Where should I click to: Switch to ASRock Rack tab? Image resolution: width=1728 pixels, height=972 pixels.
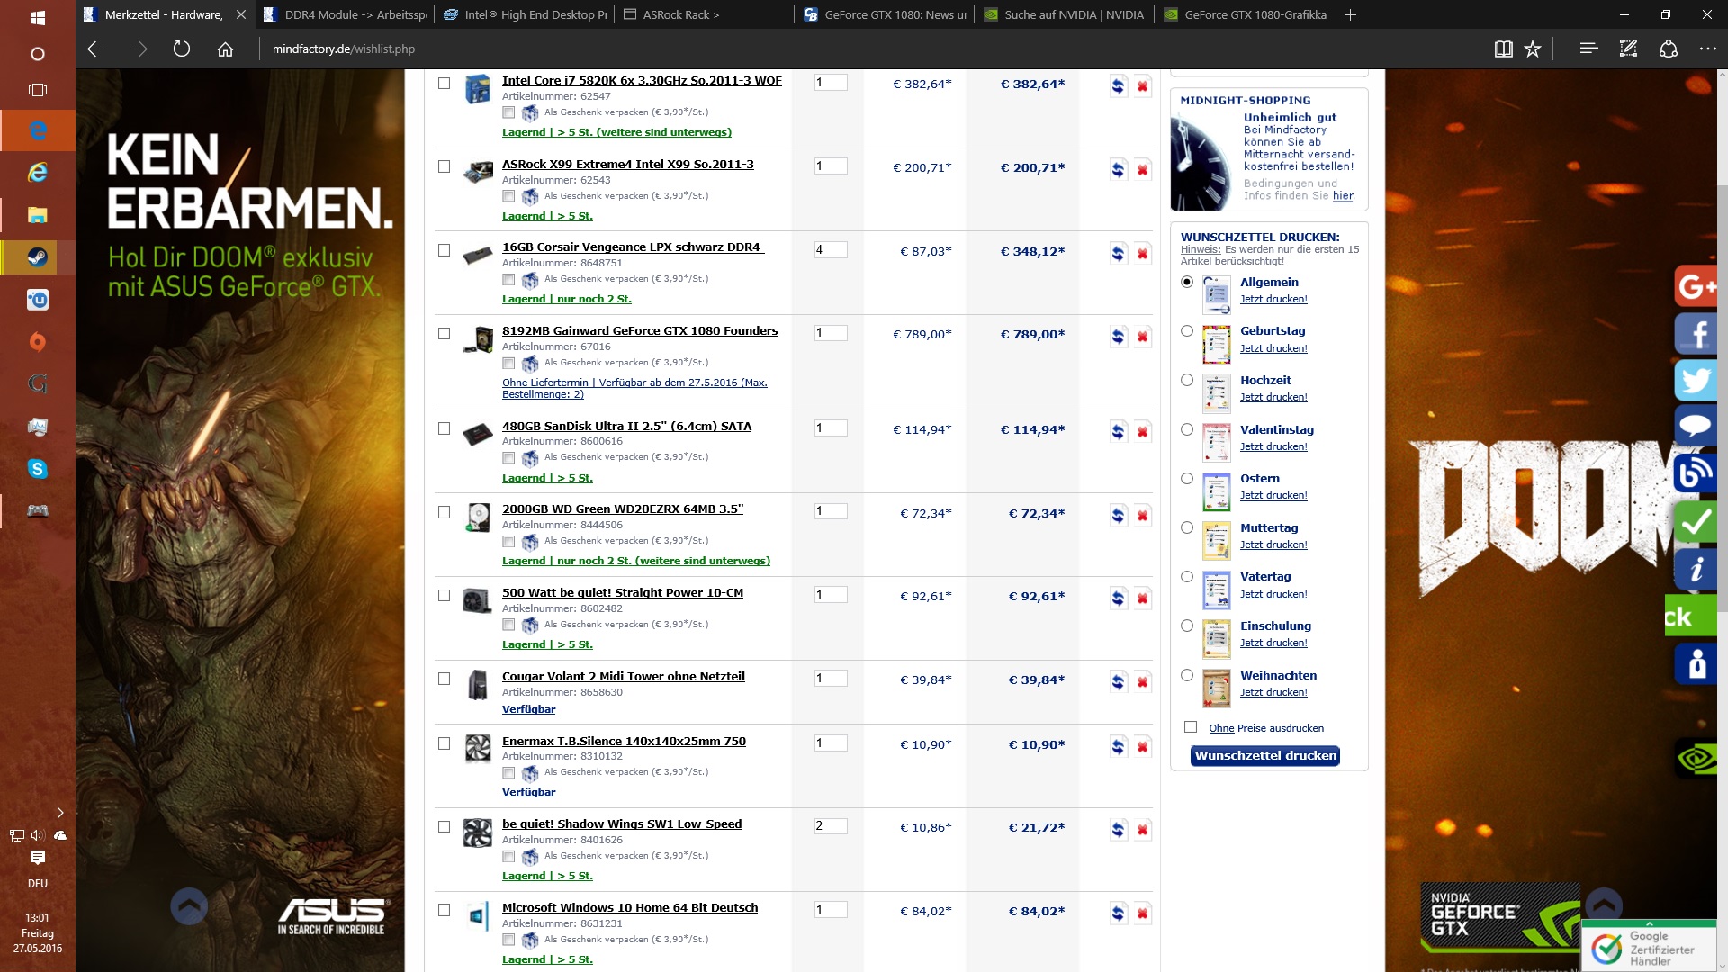(681, 14)
